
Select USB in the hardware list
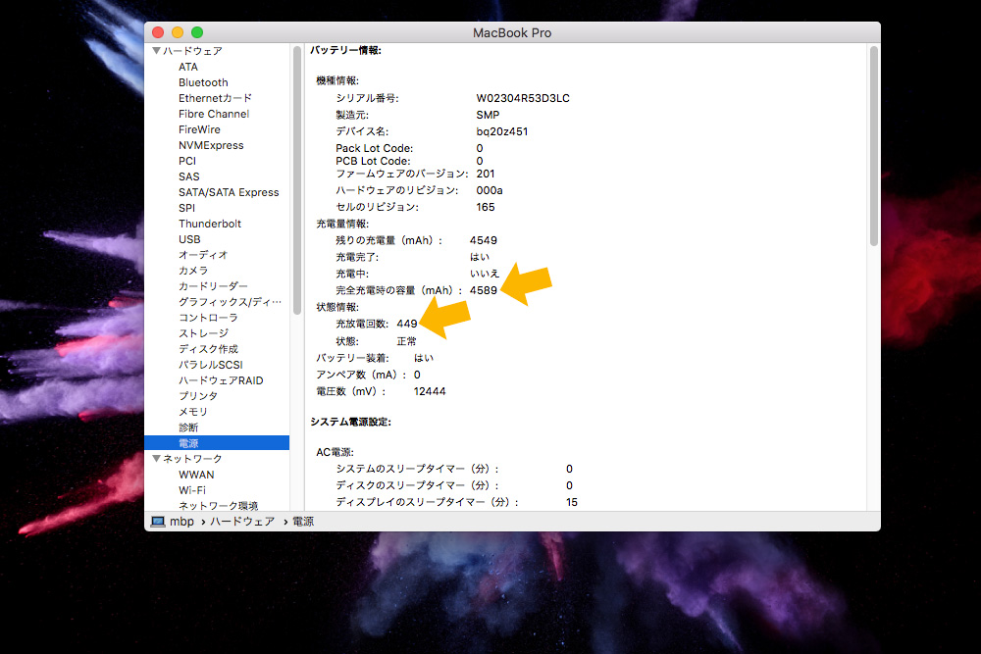(x=189, y=239)
